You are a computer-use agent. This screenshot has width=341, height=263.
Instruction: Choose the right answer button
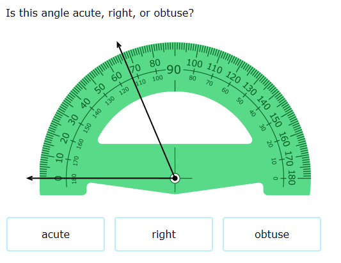coord(164,234)
